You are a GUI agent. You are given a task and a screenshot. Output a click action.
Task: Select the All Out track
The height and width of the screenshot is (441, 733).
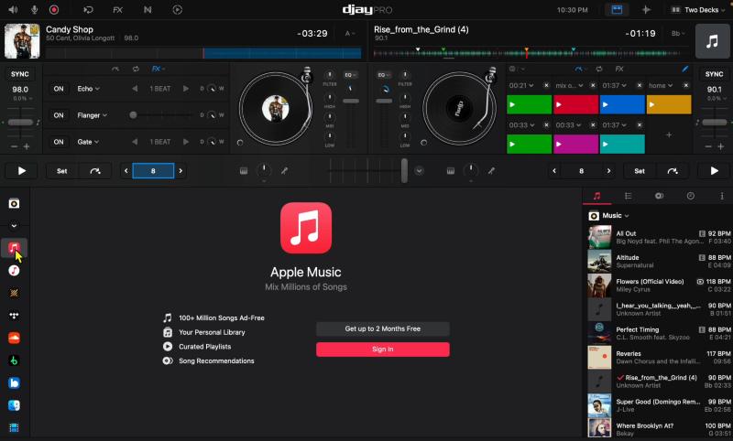[659, 237]
